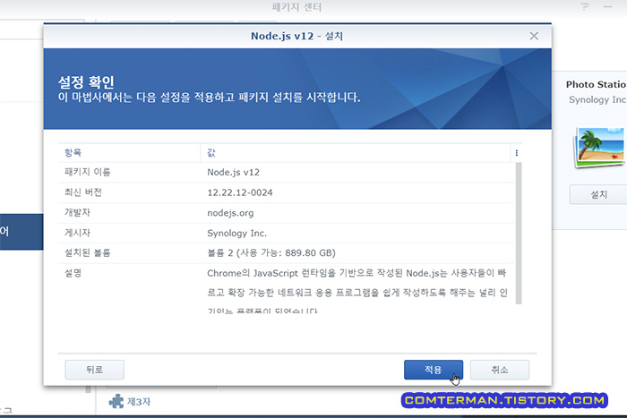Select the value Node.js v12
Image resolution: width=627 pixels, height=418 pixels.
pos(233,172)
